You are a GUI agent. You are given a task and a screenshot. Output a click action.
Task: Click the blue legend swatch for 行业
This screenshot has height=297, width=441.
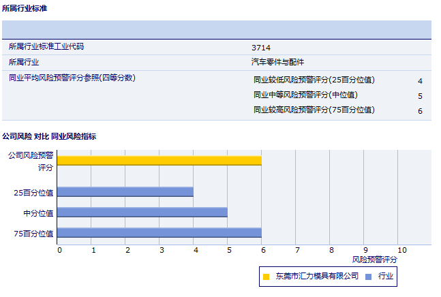coord(369,277)
